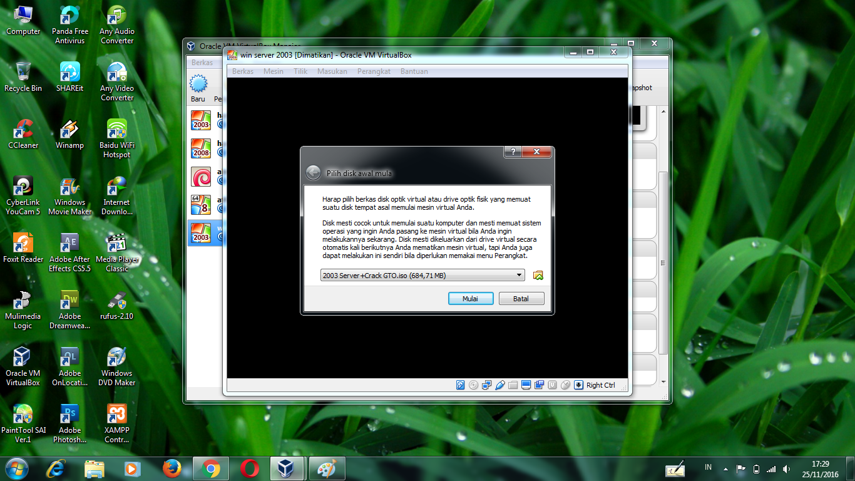
Task: Open Perangkat menu in VM window
Action: (x=374, y=71)
